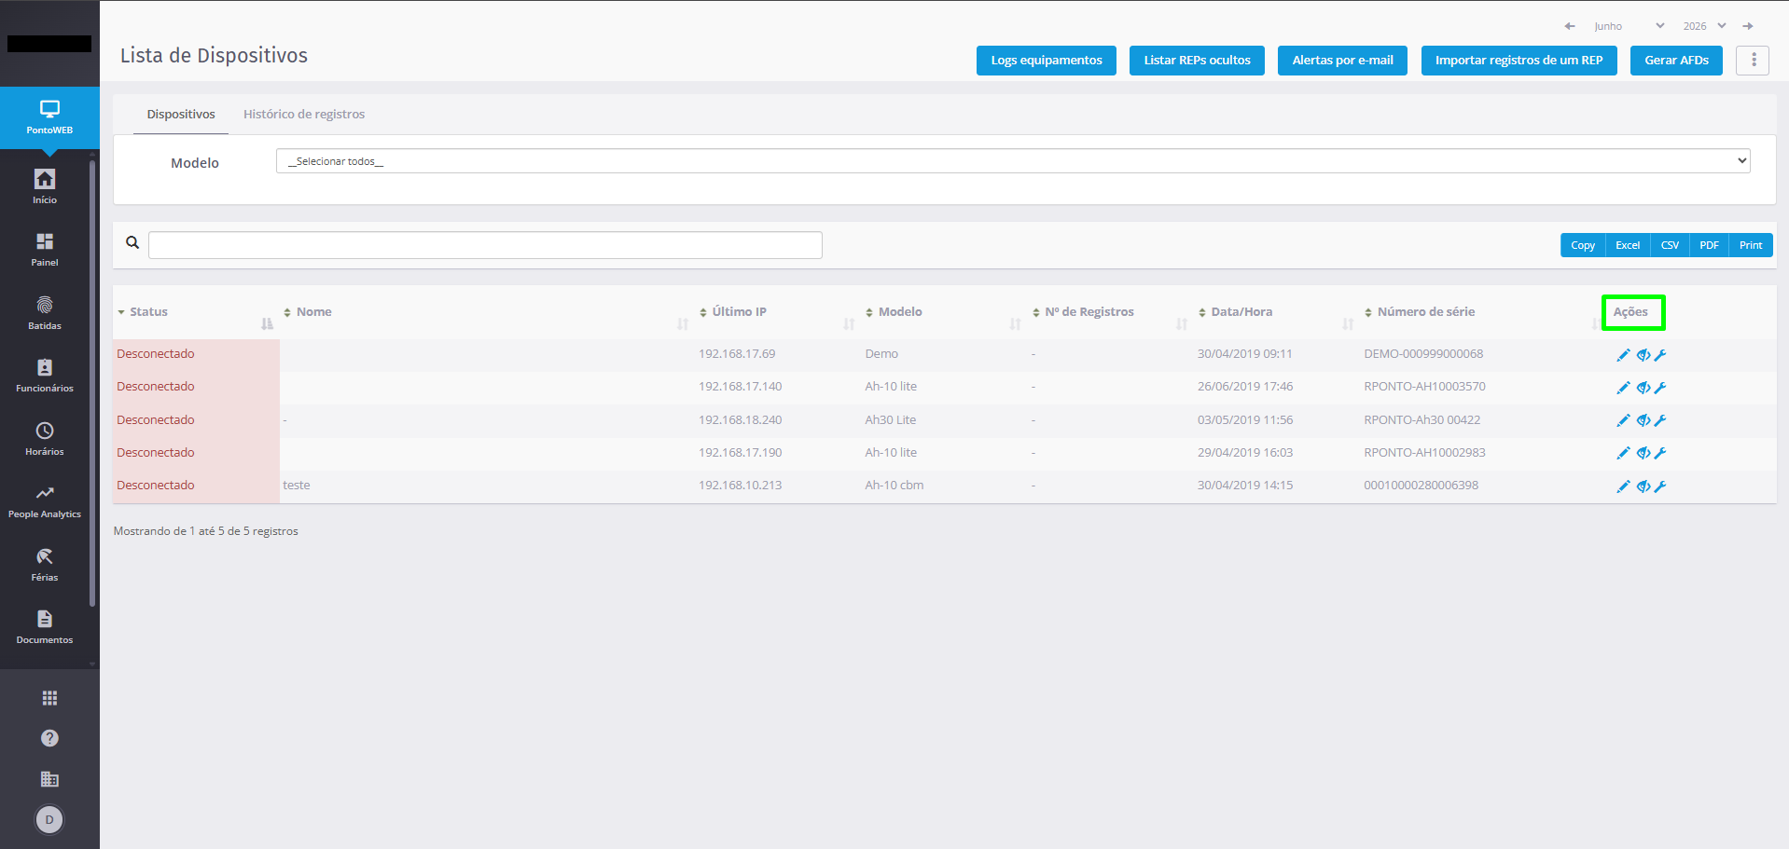Open Funcionários section in sidebar

coord(45,376)
